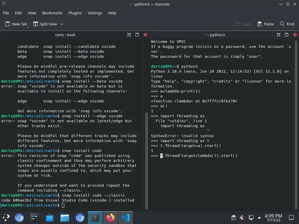Click the Paste toolbar button
The width and height of the screenshot is (299, 224).
[x=265, y=24]
